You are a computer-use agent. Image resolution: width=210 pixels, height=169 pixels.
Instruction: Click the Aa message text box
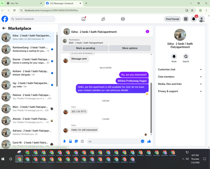(113, 141)
